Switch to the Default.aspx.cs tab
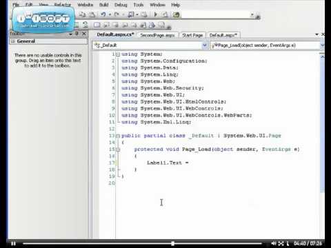331x248 pixels. [115, 34]
